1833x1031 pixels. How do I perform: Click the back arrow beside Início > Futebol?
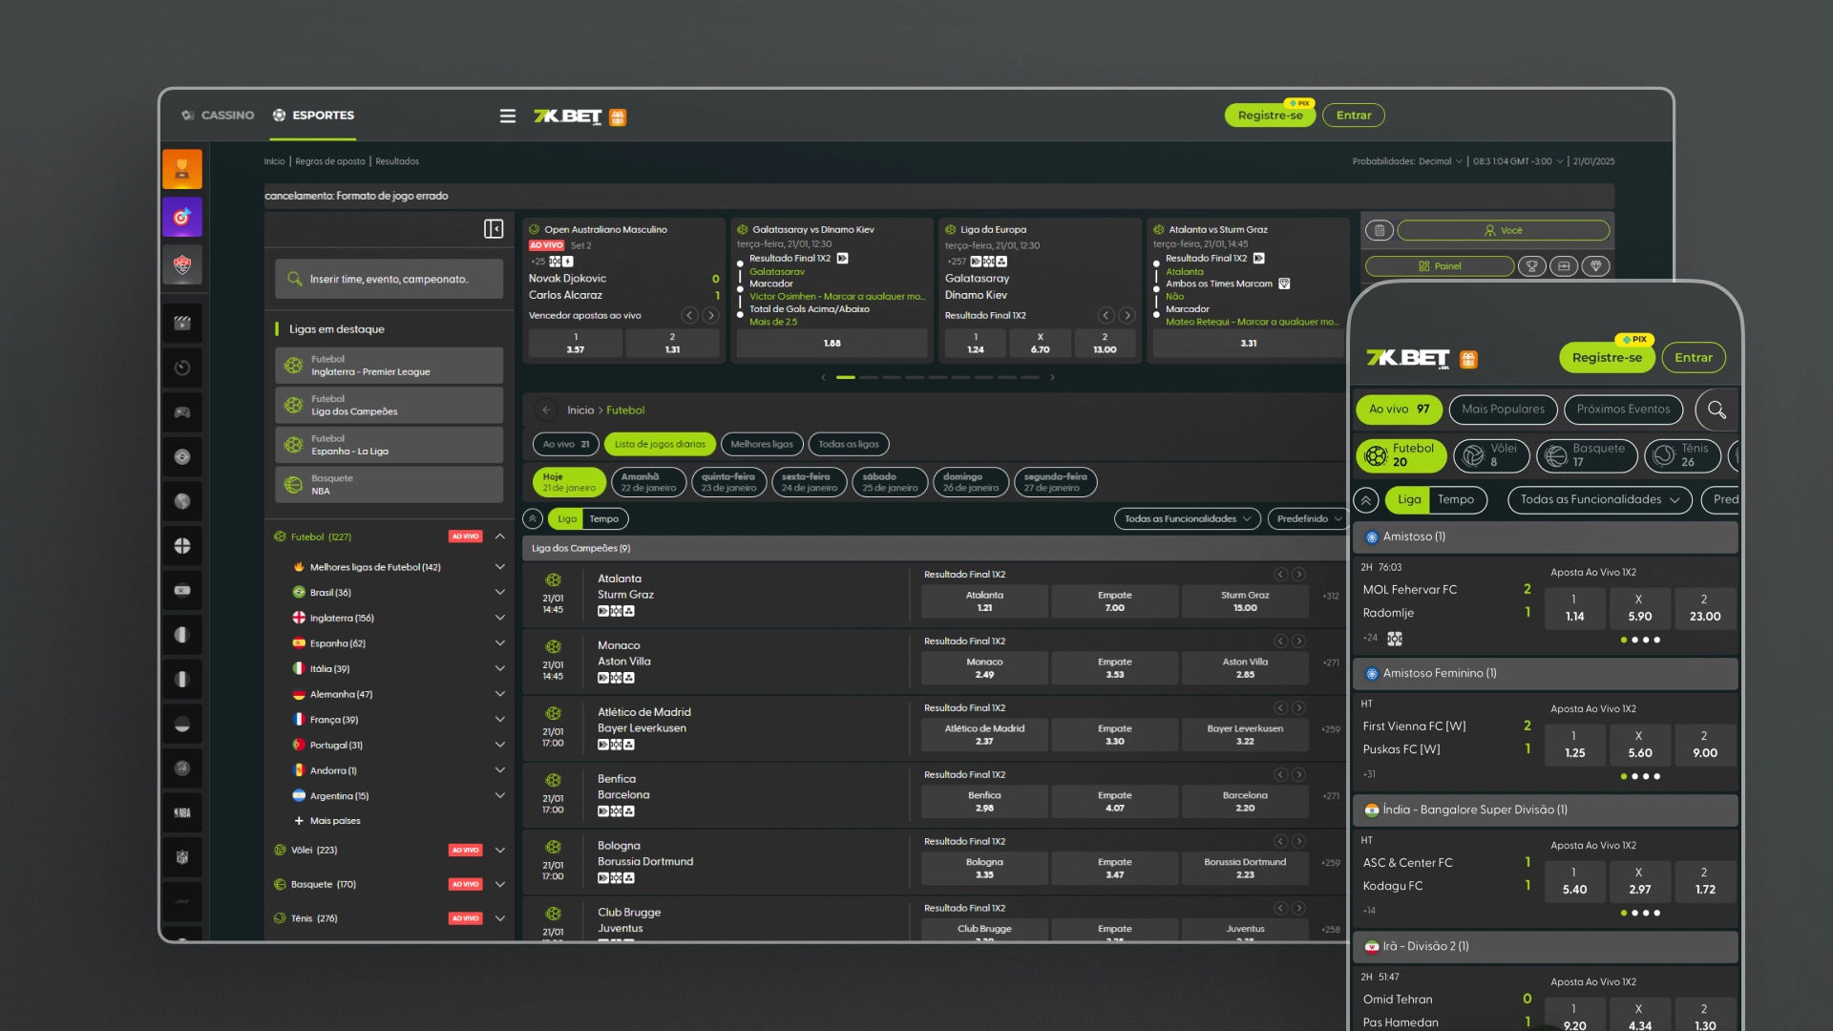[x=546, y=410]
